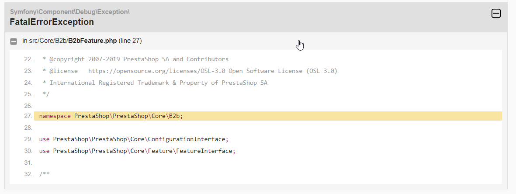This screenshot has height=194, width=516.
Task: Click the International Registered Trademark comment line
Action: (155, 83)
